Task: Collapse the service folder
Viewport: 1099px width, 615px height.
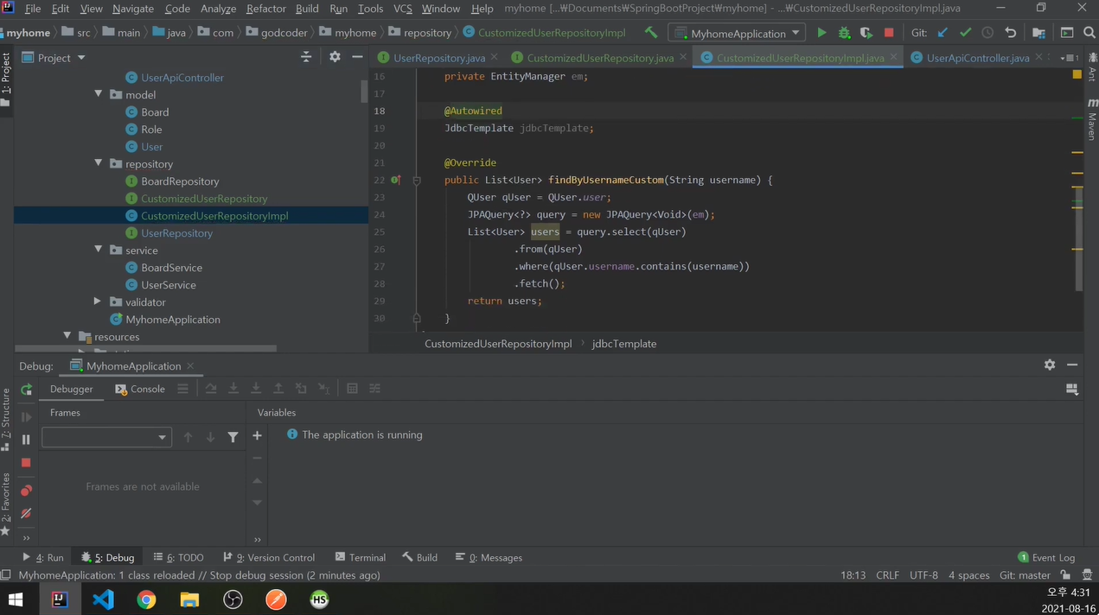Action: 99,250
